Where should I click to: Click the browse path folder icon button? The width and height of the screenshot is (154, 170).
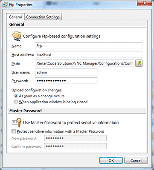139,63
